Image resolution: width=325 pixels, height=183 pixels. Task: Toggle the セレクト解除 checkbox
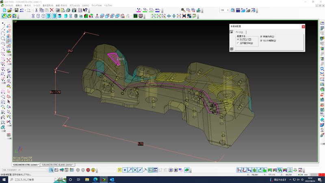pos(262,41)
